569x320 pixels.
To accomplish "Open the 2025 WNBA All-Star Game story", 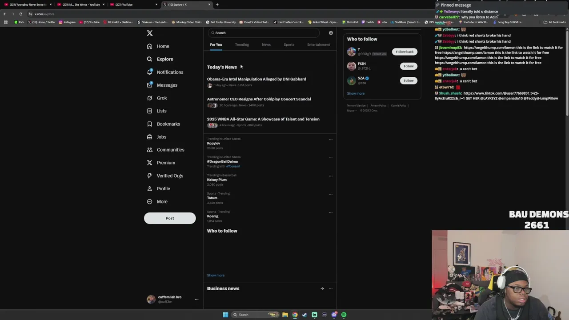I will tap(263, 119).
